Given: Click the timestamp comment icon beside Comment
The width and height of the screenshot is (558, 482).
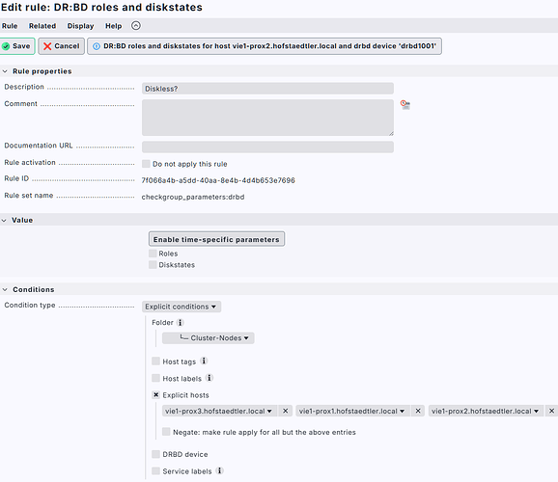Looking at the screenshot, I should 405,104.
